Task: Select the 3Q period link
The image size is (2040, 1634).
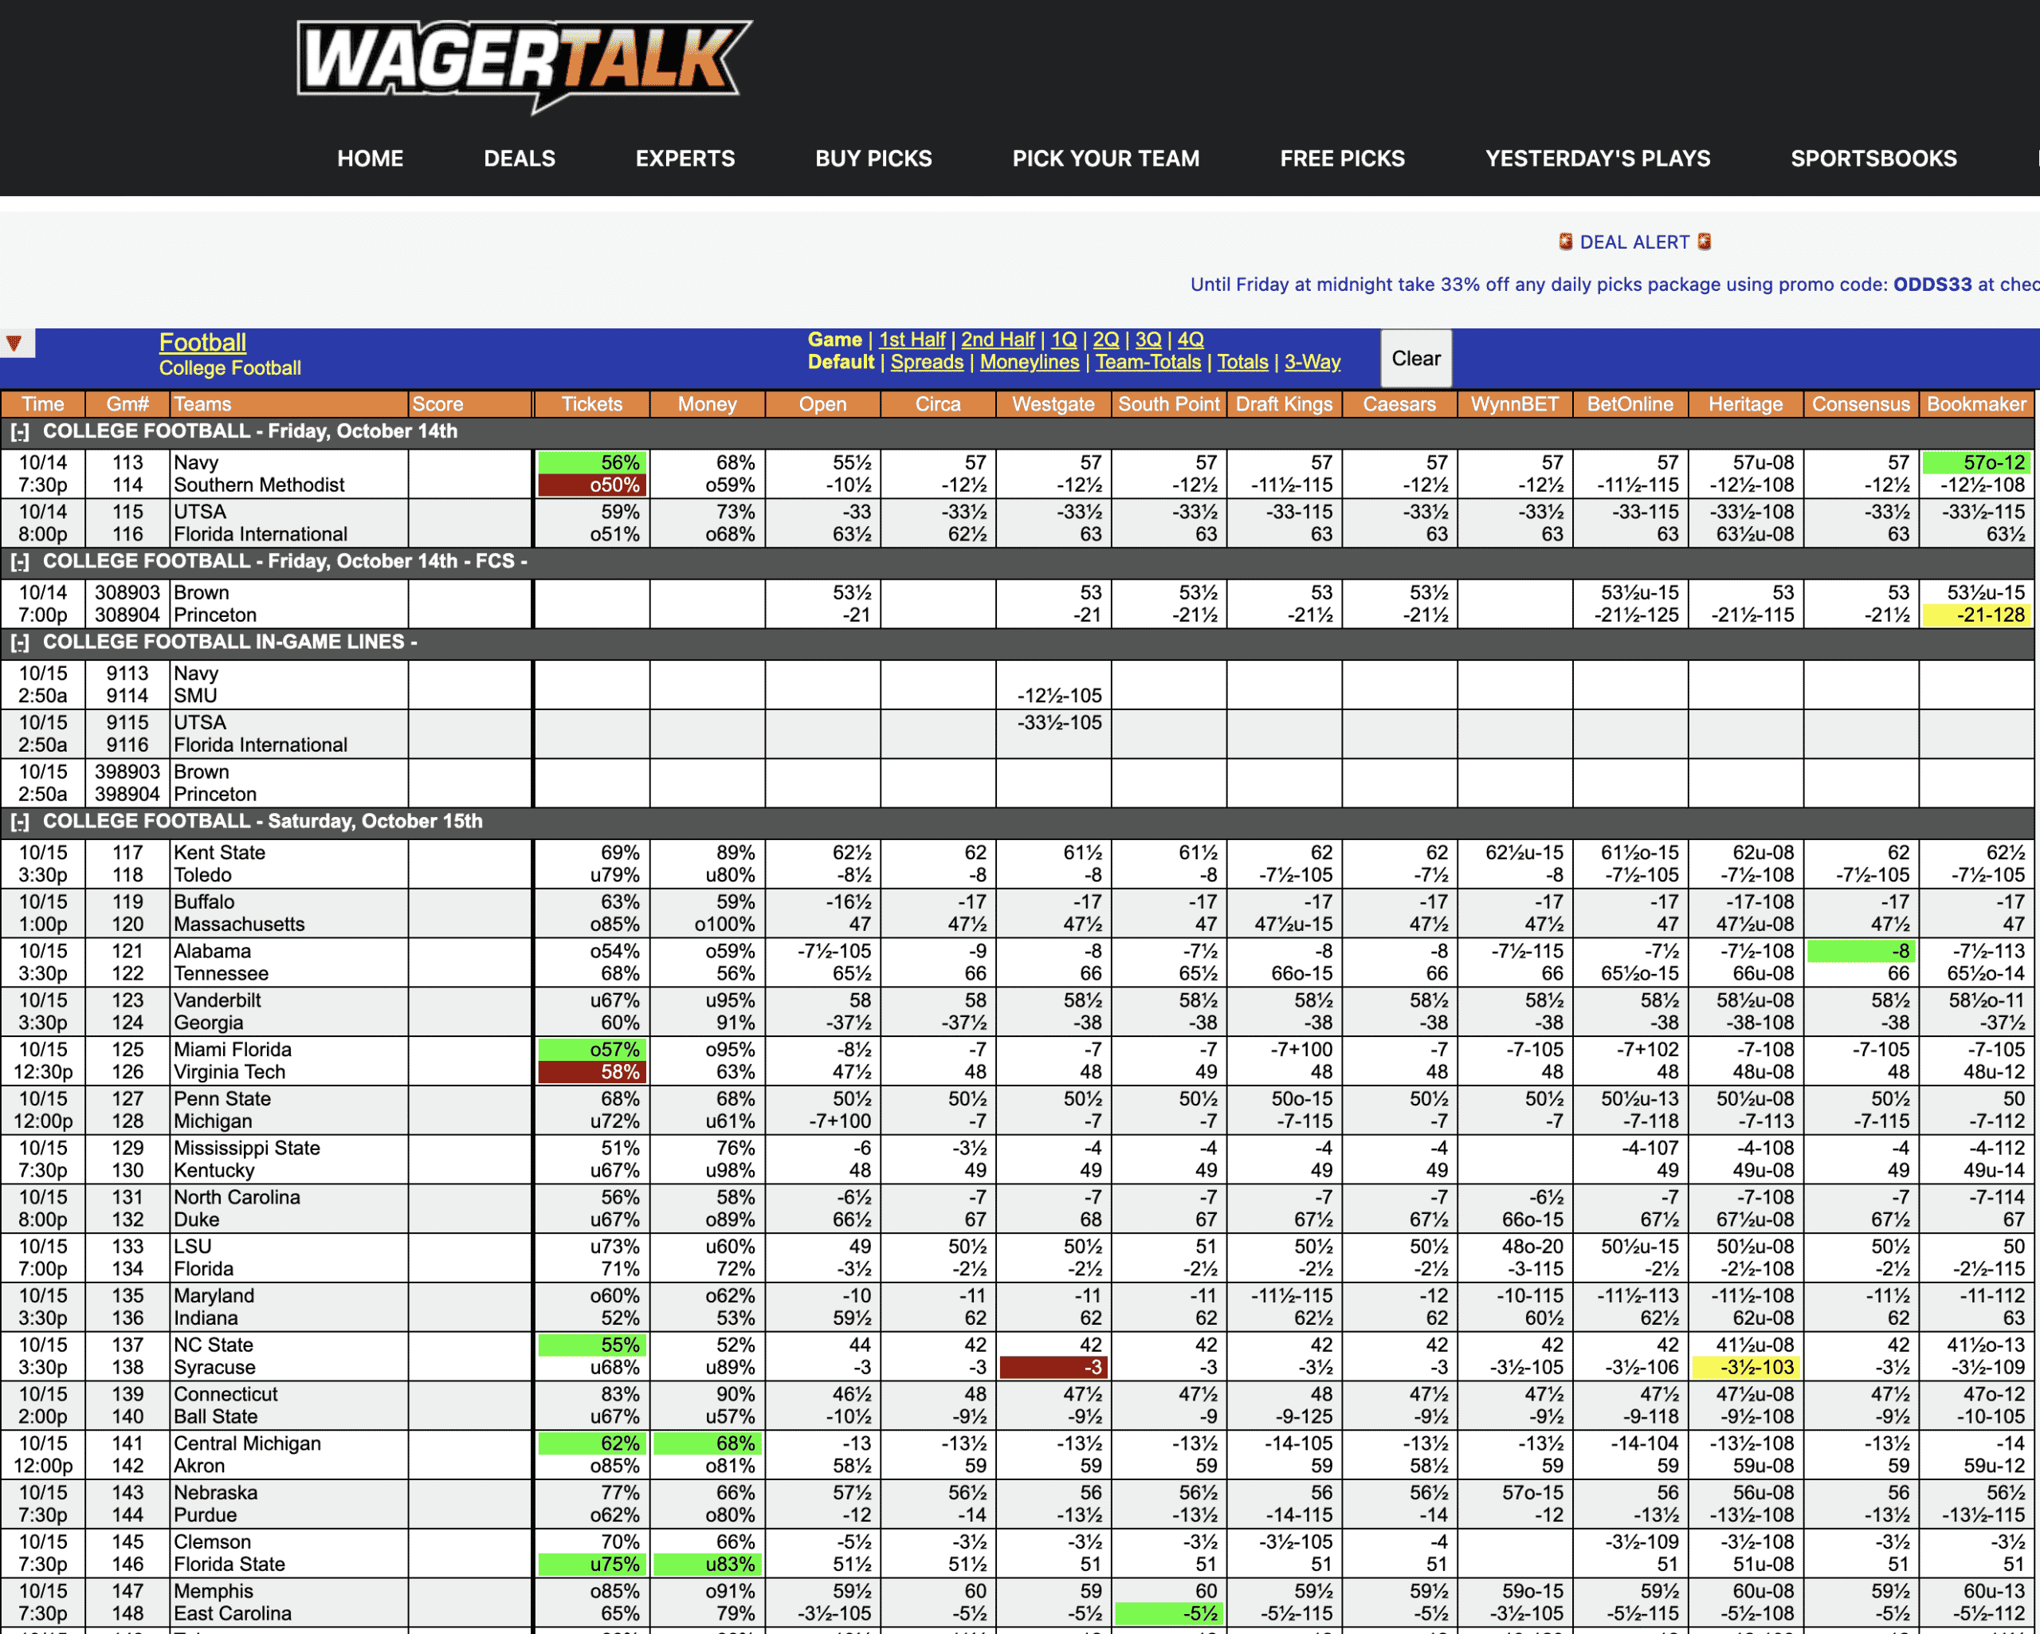Action: tap(1148, 340)
